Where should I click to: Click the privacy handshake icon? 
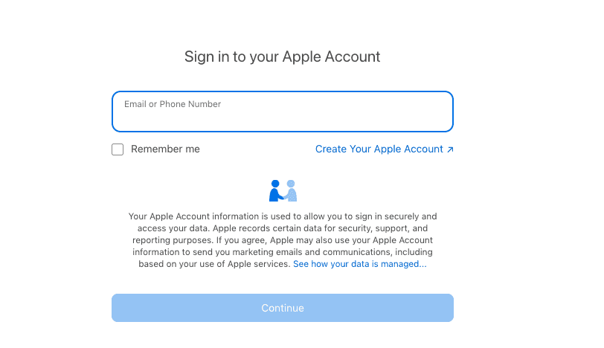pyautogui.click(x=283, y=191)
